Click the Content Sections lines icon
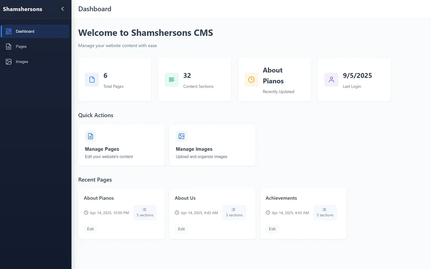Viewport: 431px width, 269px height. click(172, 80)
